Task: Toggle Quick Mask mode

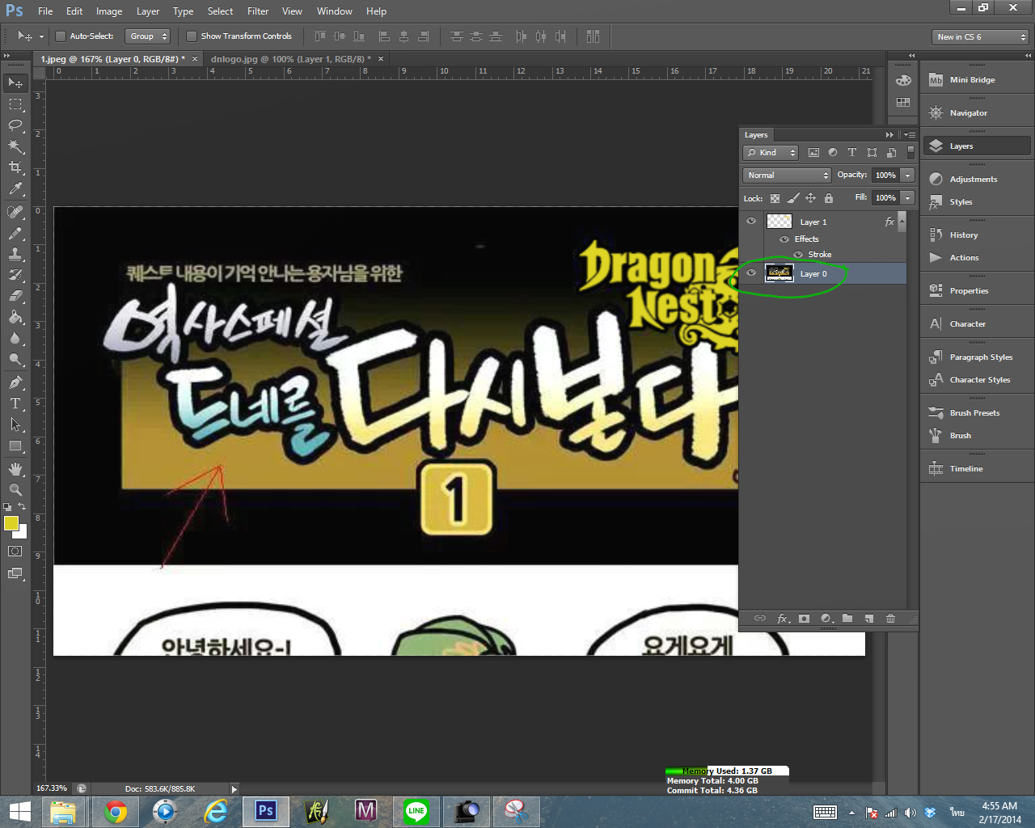Action: tap(15, 551)
